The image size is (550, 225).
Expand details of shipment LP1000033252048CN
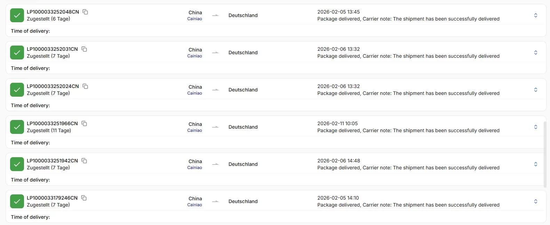536,15
